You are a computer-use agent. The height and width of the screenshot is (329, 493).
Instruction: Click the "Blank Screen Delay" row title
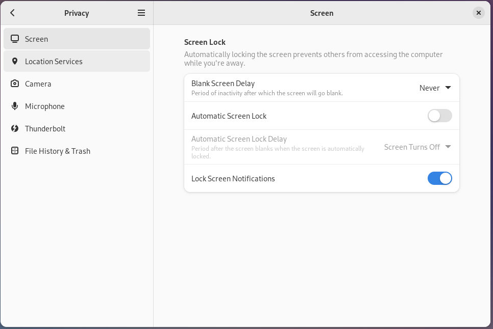pyautogui.click(x=223, y=84)
